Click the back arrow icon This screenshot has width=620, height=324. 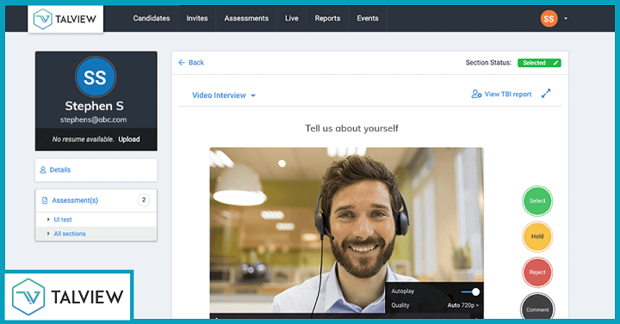(182, 63)
